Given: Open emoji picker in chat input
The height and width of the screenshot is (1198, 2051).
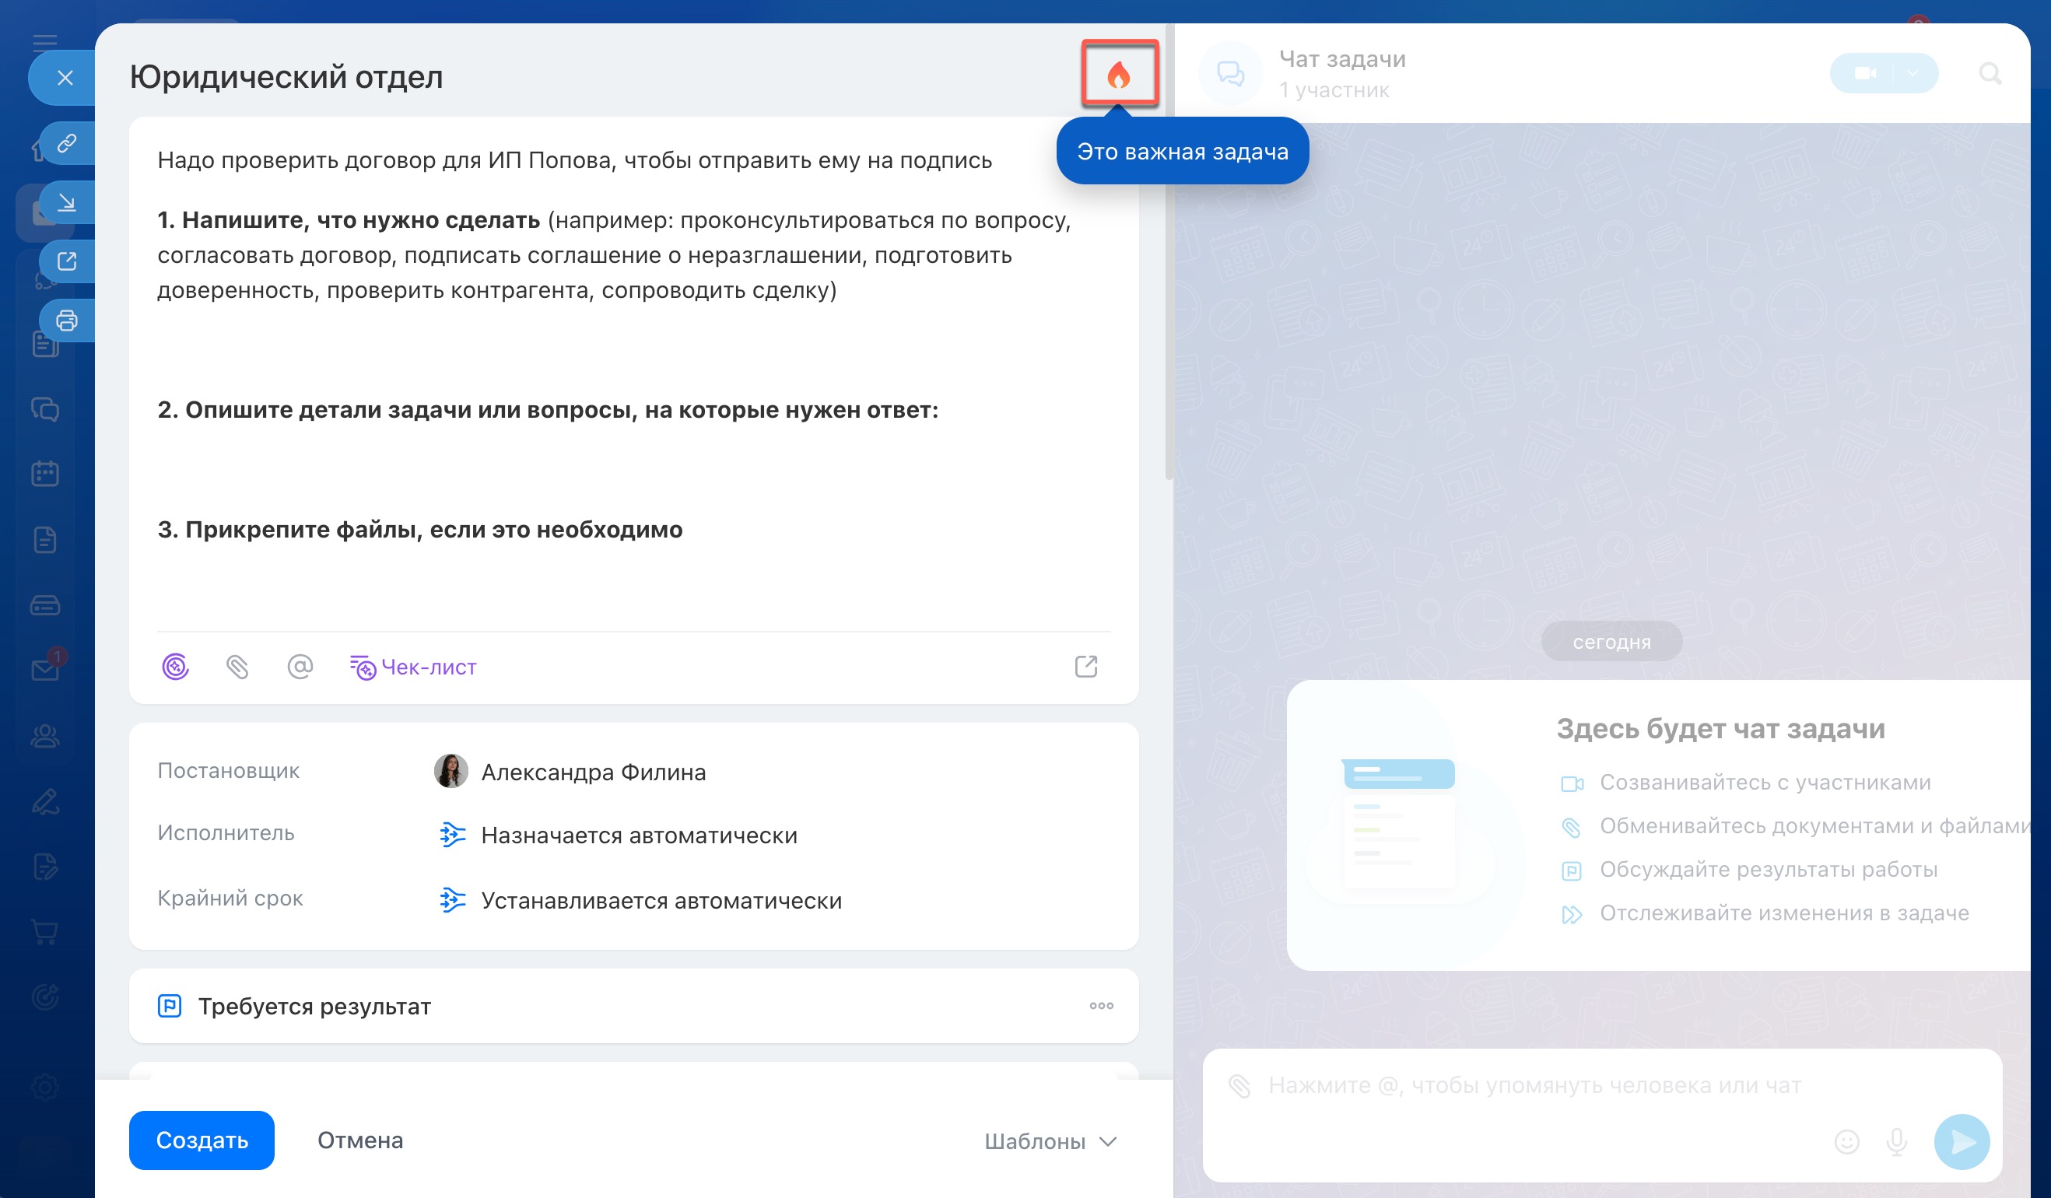Looking at the screenshot, I should [1846, 1141].
